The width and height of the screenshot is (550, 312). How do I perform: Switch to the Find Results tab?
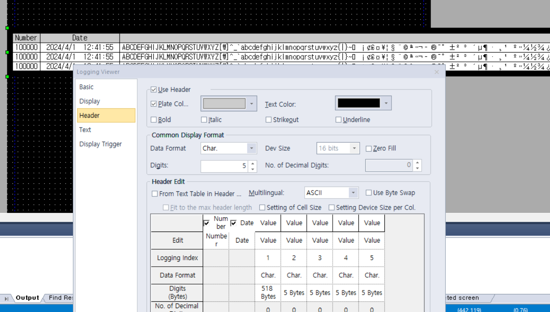coord(58,298)
